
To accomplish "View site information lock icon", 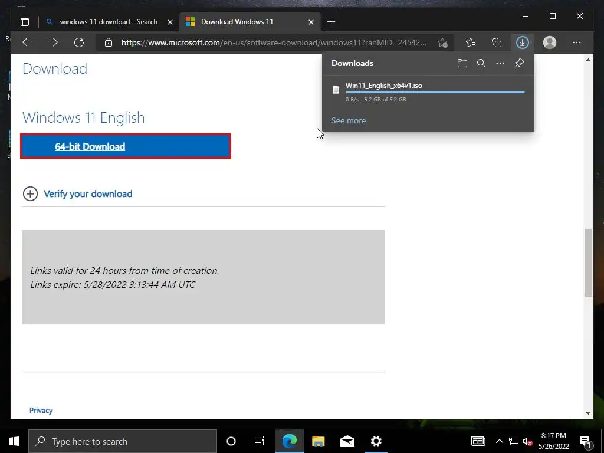I will click(109, 42).
